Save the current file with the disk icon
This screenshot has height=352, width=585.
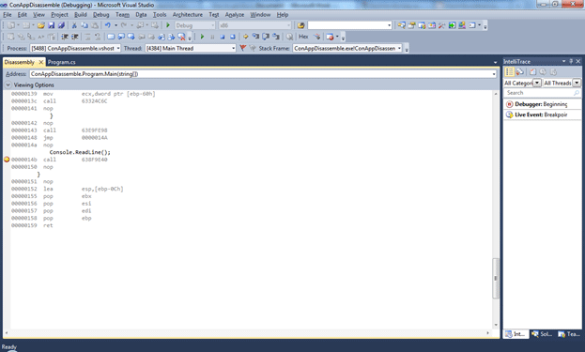click(51, 25)
